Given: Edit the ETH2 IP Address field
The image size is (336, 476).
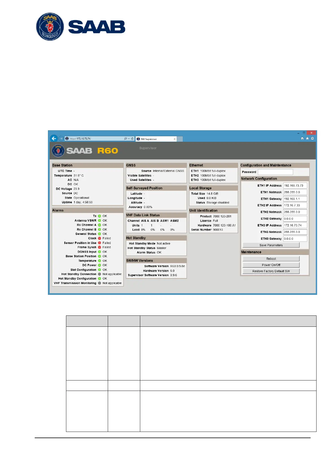Looking at the screenshot, I should point(295,205).
